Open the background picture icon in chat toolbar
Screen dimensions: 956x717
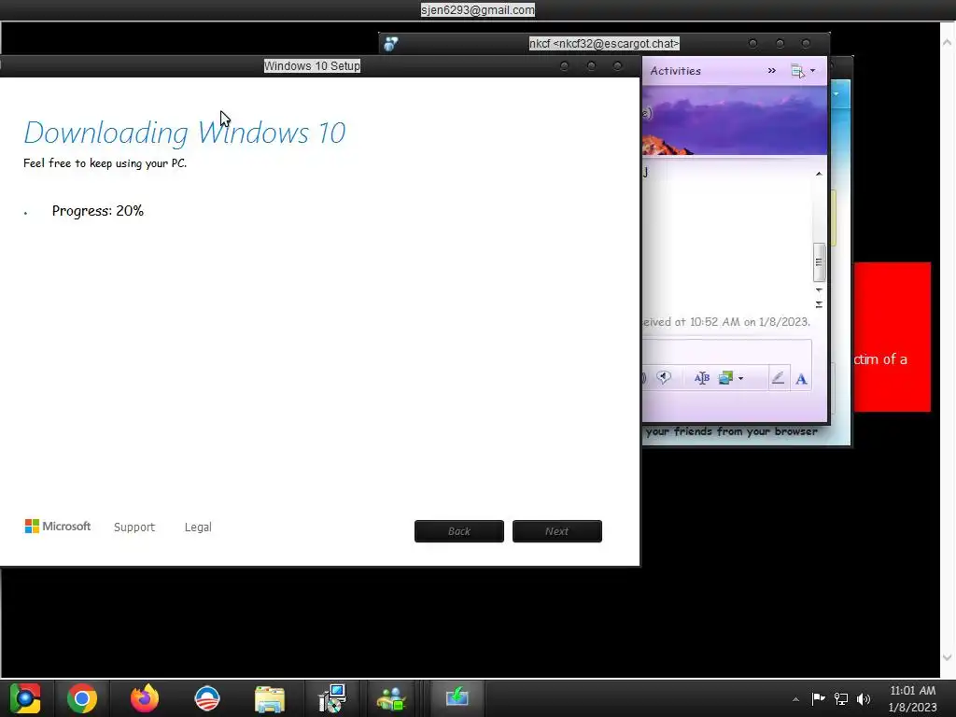[x=725, y=378]
